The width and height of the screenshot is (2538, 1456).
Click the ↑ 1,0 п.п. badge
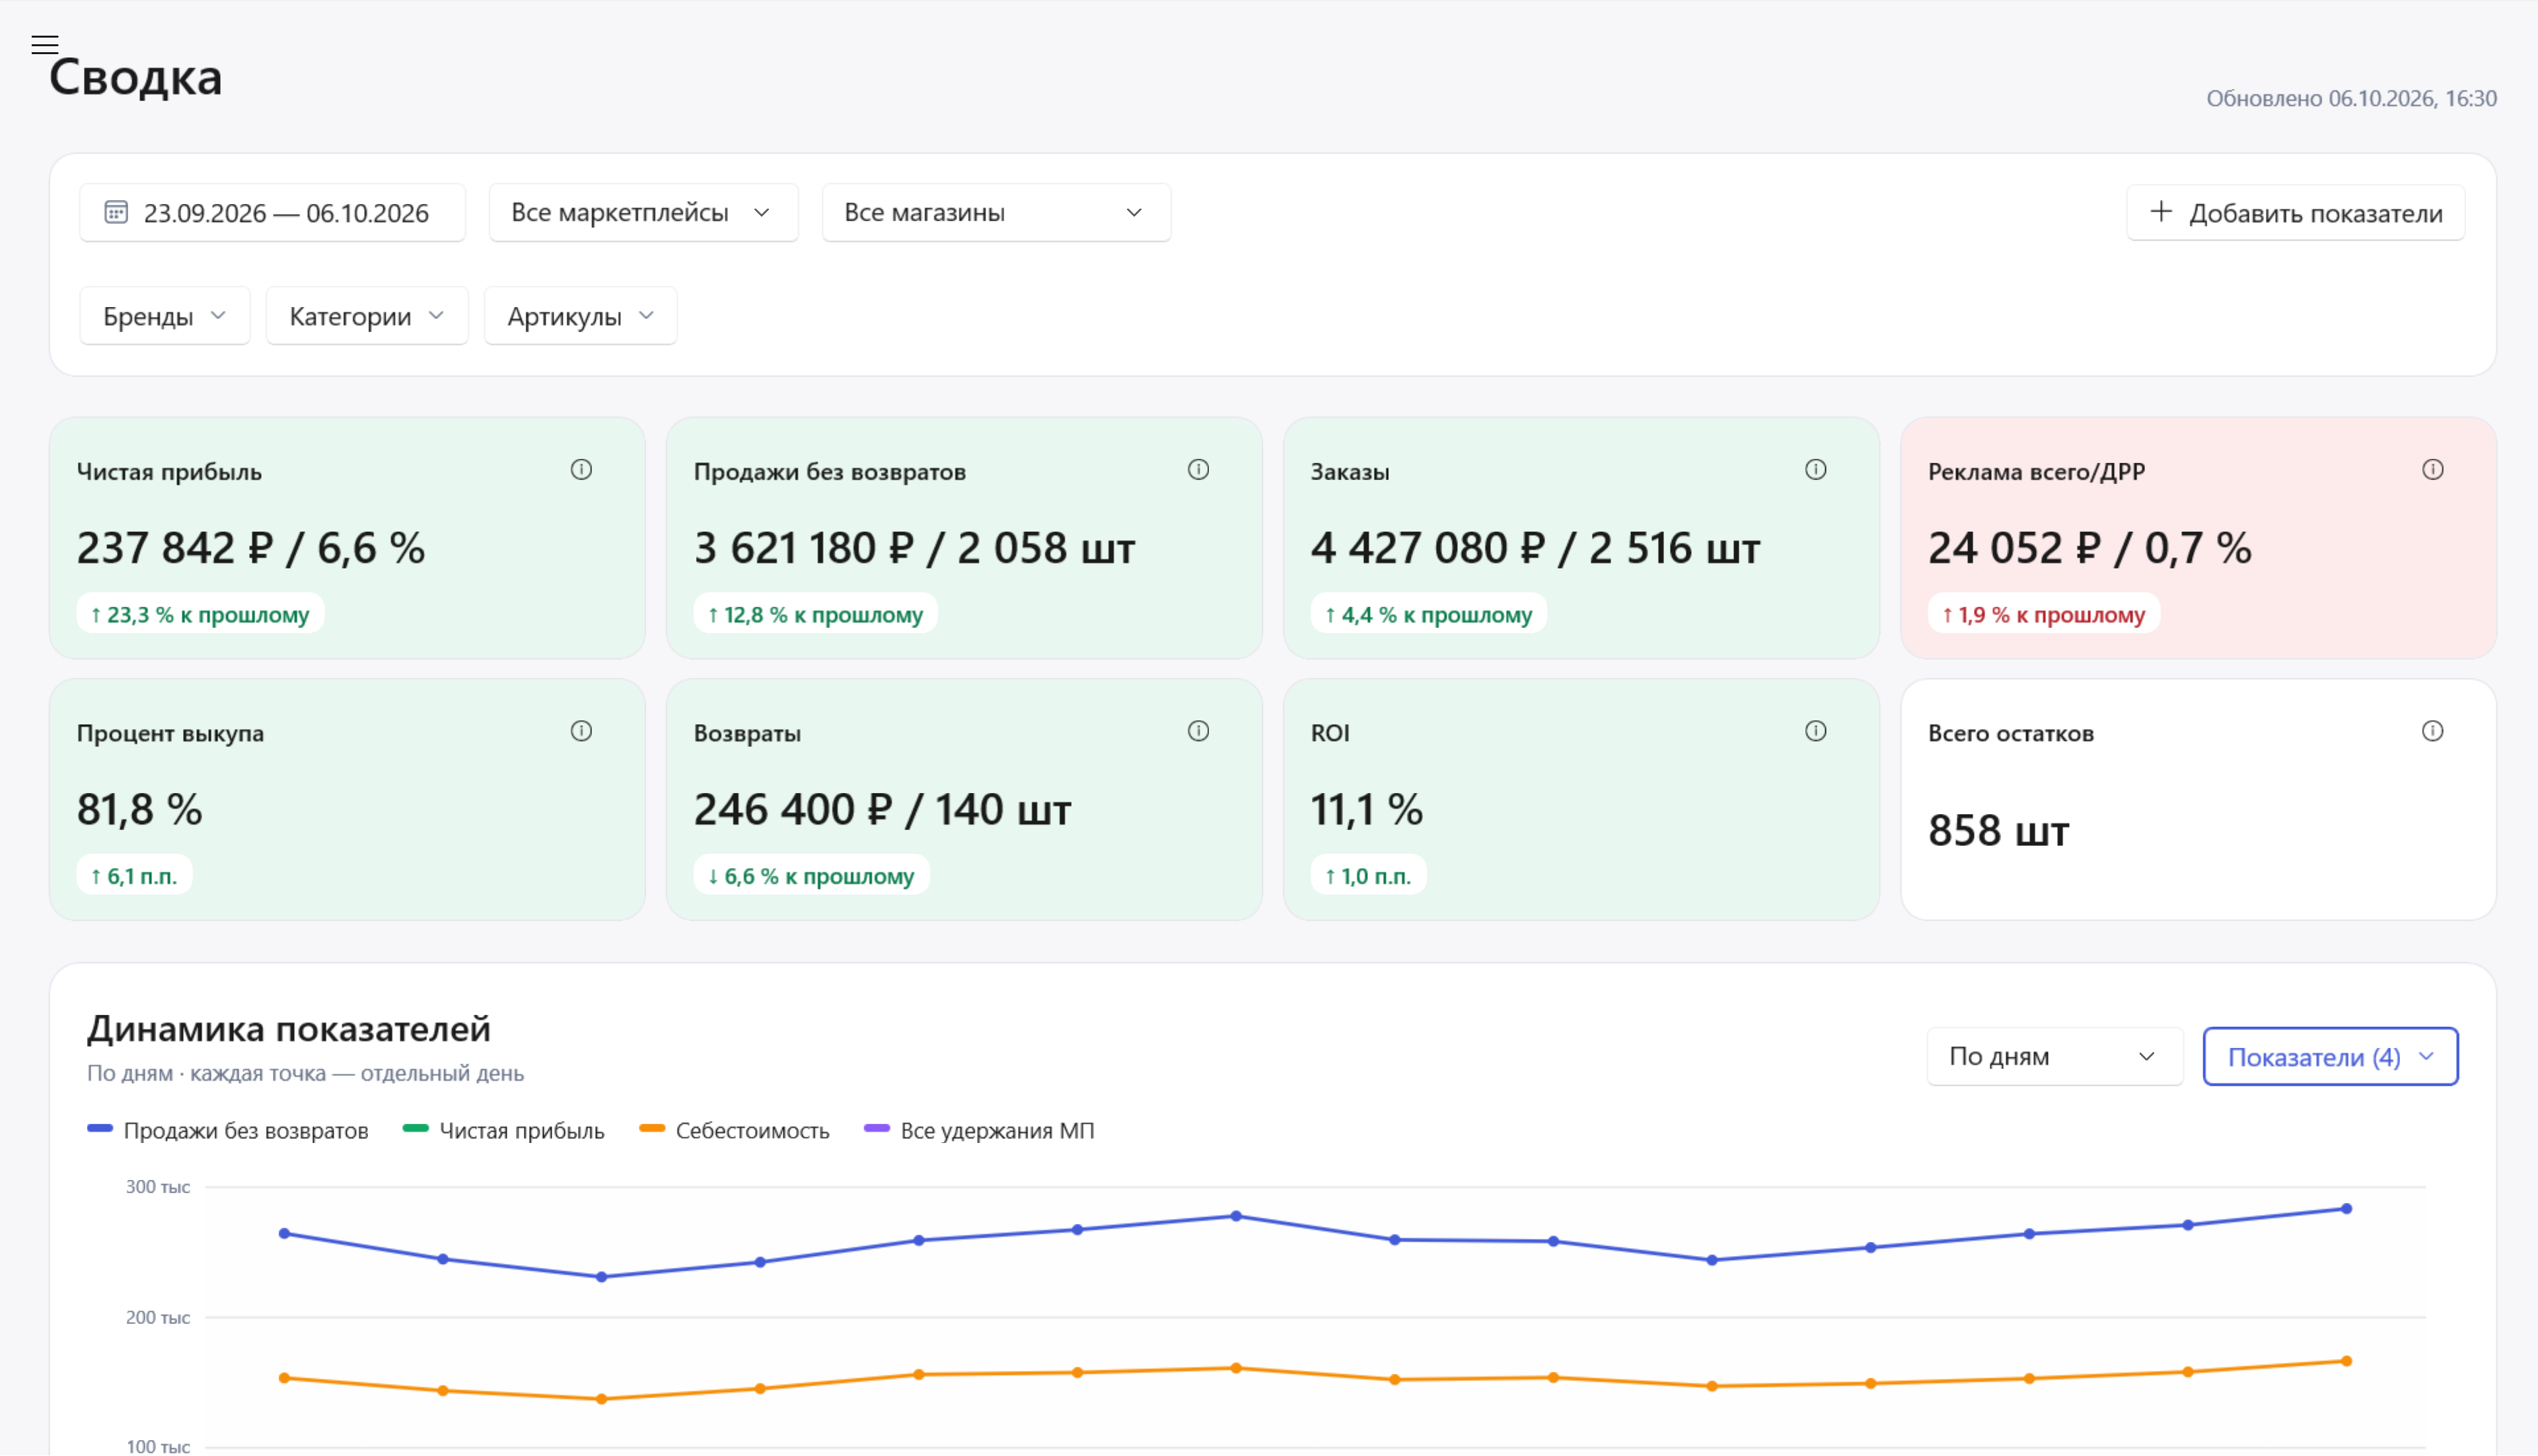[1369, 876]
